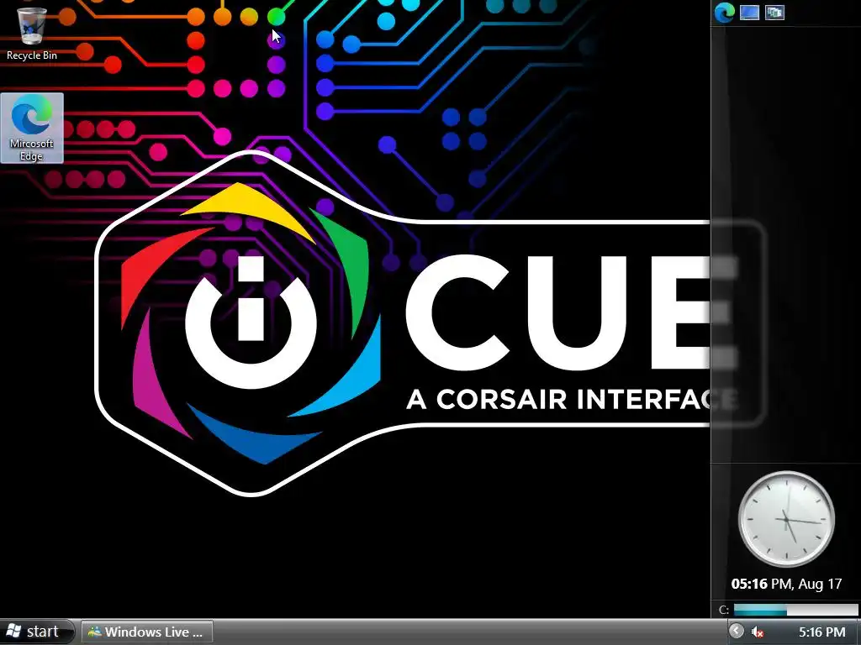
Task: Expand the hidden tray icons arrow
Action: (x=737, y=632)
